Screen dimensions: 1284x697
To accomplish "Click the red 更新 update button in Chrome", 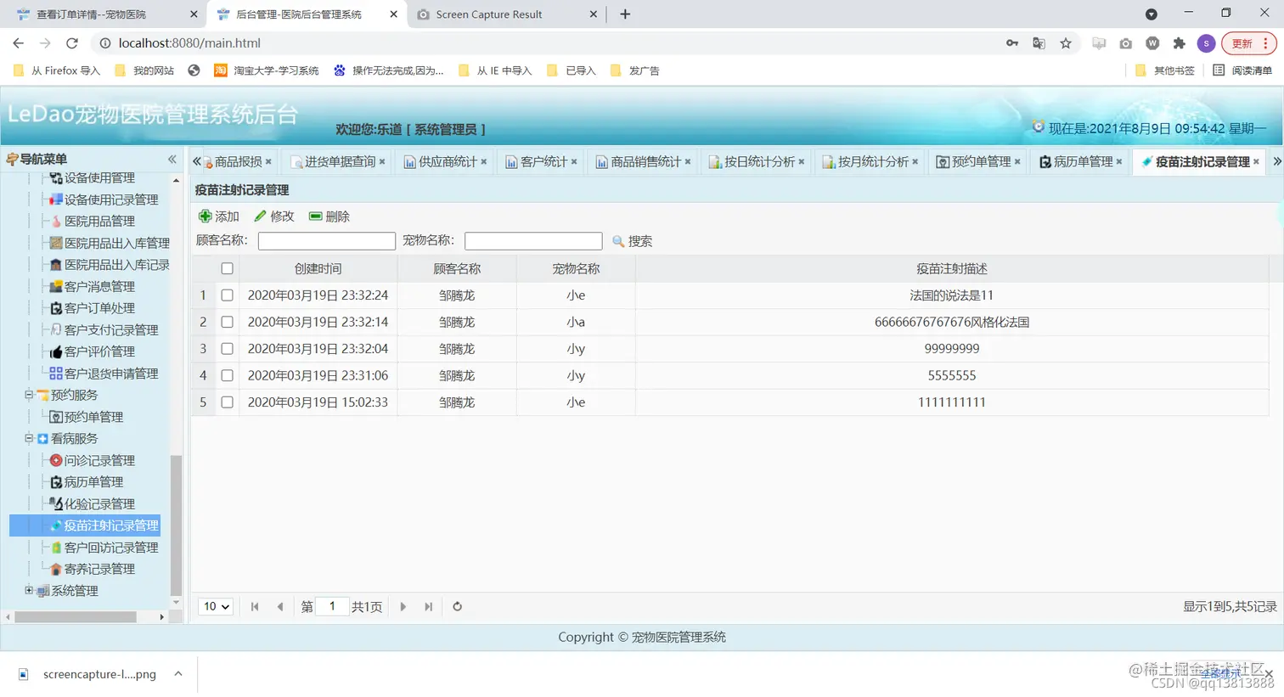I will [1242, 42].
